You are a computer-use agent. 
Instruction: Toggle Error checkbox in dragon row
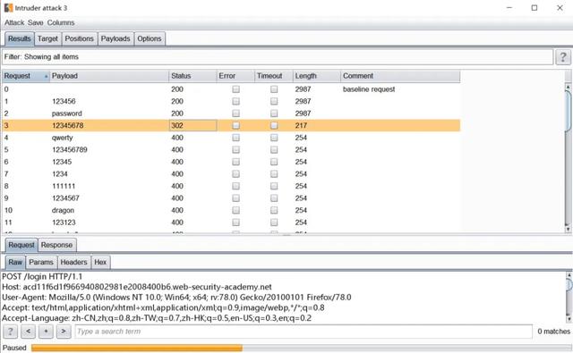pos(236,210)
